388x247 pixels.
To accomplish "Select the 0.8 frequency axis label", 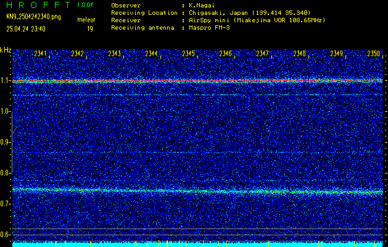I will (x=4, y=173).
